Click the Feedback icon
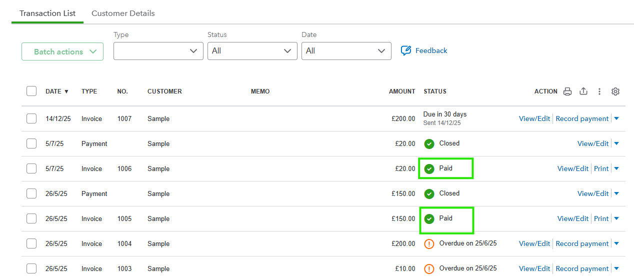 [x=406, y=50]
